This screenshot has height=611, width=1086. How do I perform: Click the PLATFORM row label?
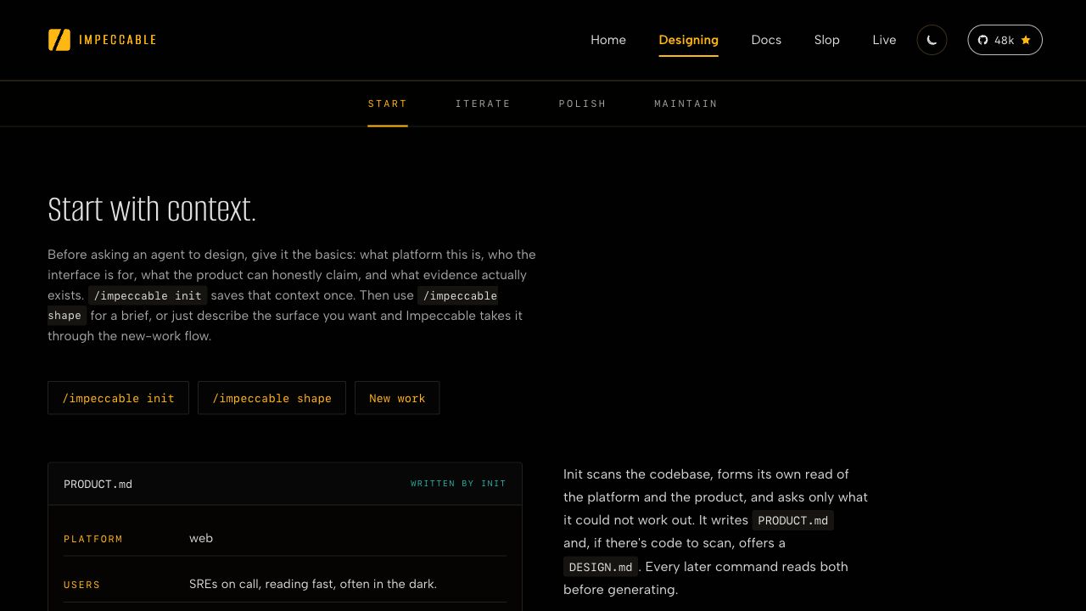(93, 539)
